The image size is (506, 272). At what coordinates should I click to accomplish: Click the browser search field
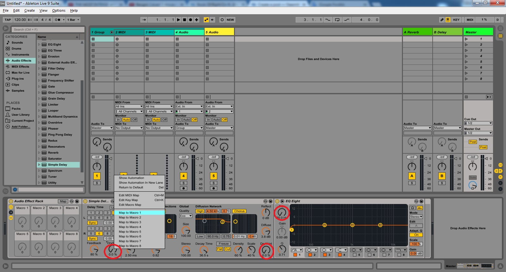click(48, 29)
